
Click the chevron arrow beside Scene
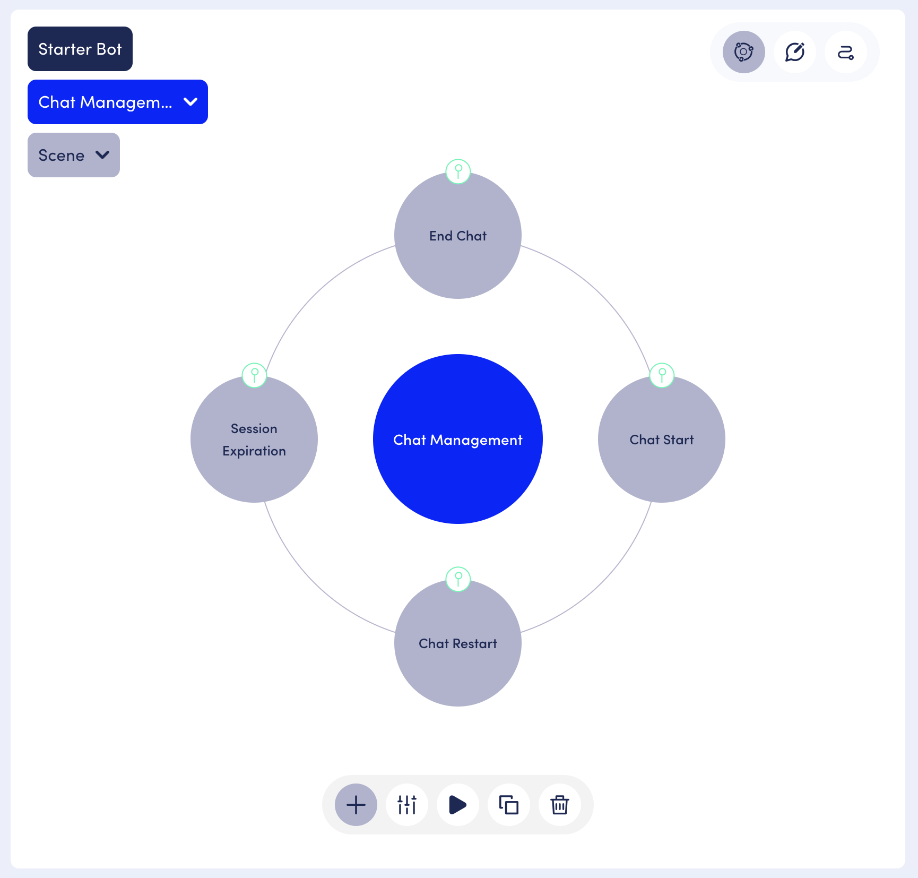102,155
